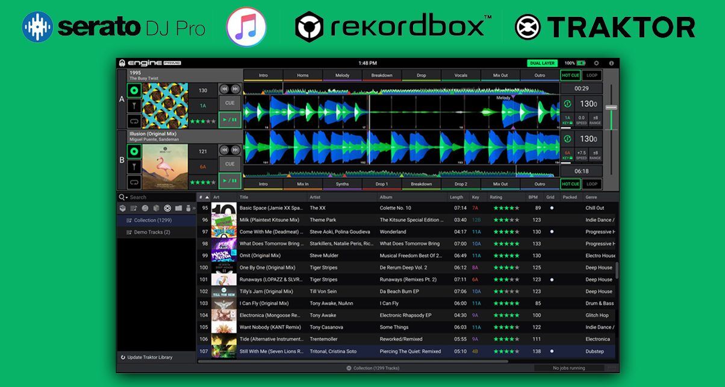Select the tuning fork icon on deck A

click(134, 106)
